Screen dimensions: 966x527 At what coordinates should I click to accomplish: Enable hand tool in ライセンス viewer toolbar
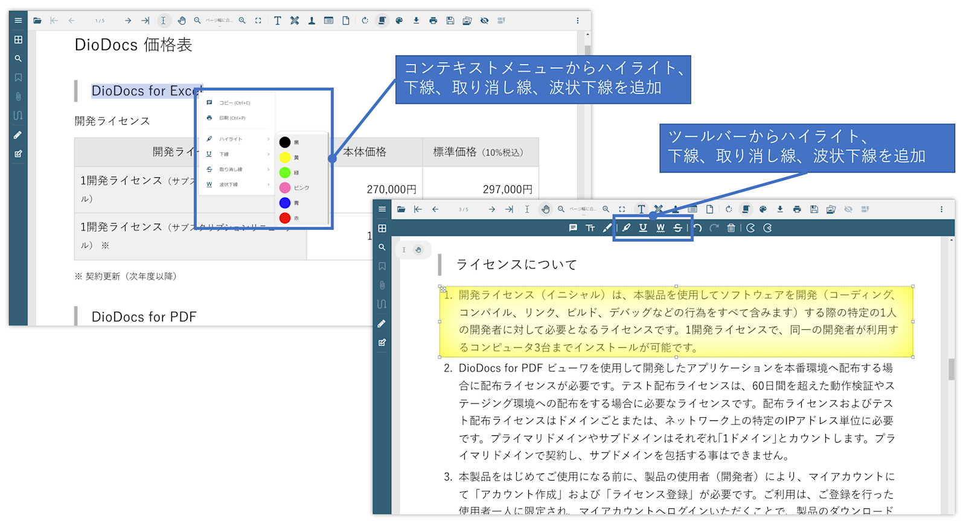point(546,209)
